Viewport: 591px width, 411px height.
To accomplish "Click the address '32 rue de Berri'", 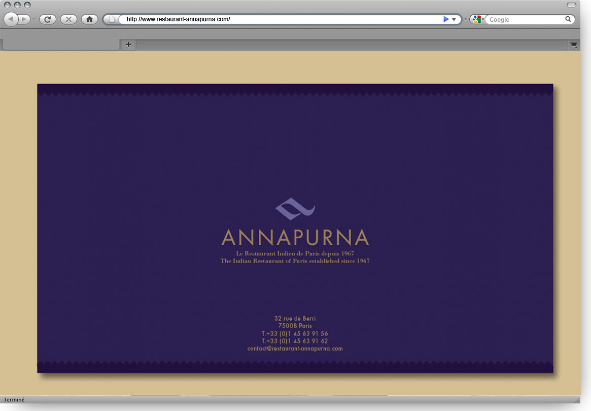I will [x=295, y=318].
